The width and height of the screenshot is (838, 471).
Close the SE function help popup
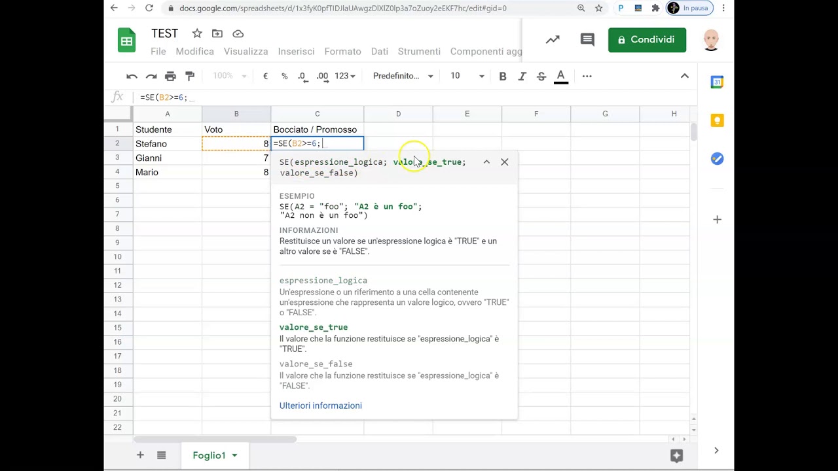coord(505,162)
